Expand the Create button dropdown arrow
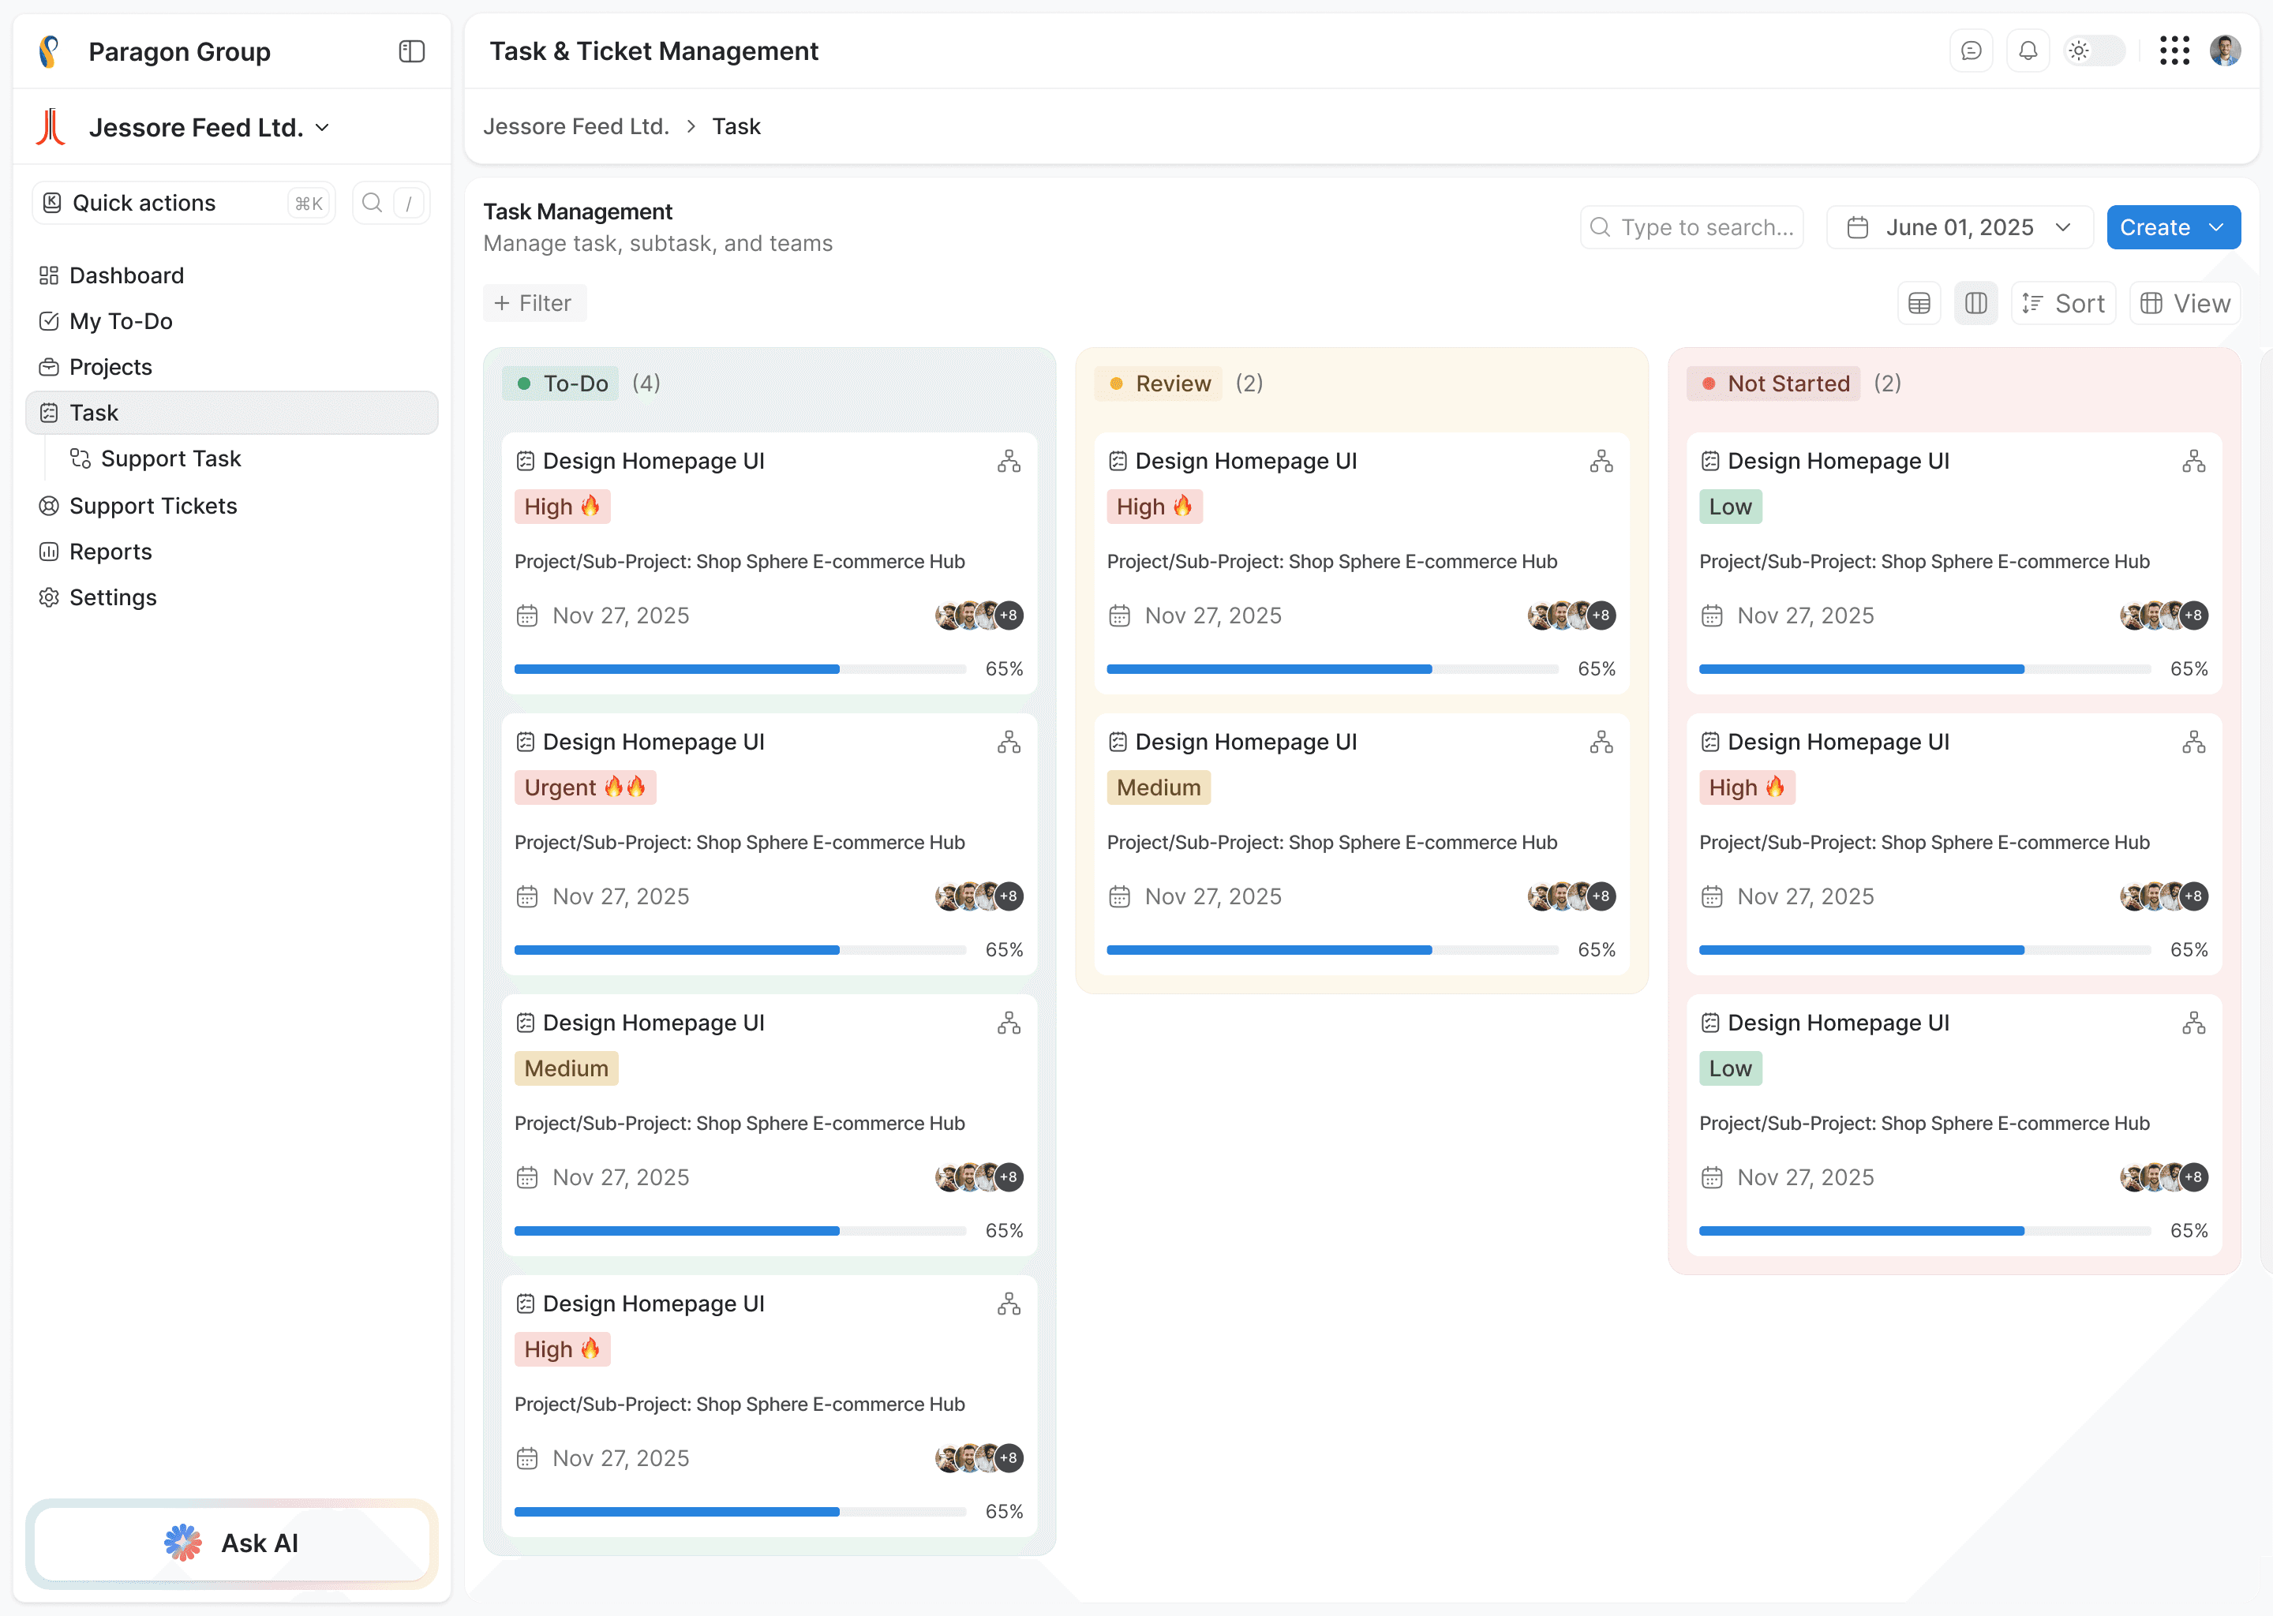The image size is (2273, 1616). point(2216,228)
